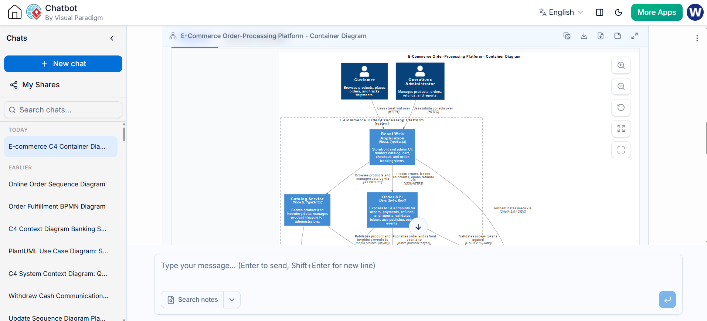This screenshot has width=707, height=321.
Task: Zoom out of the diagram
Action: click(621, 87)
